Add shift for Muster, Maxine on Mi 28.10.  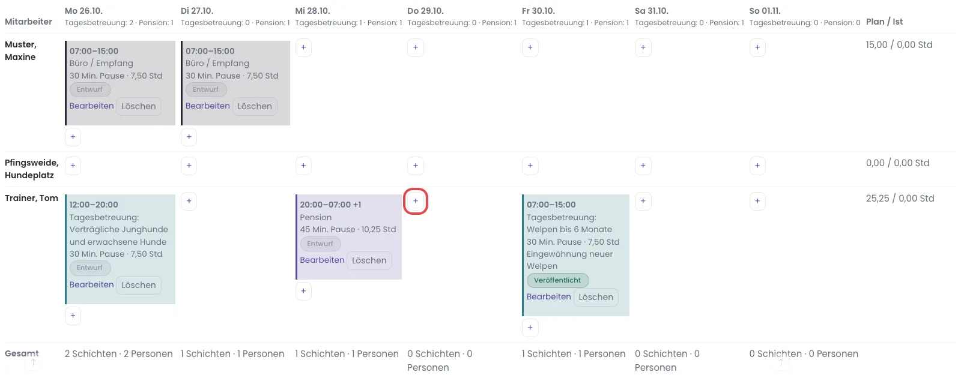tap(303, 47)
